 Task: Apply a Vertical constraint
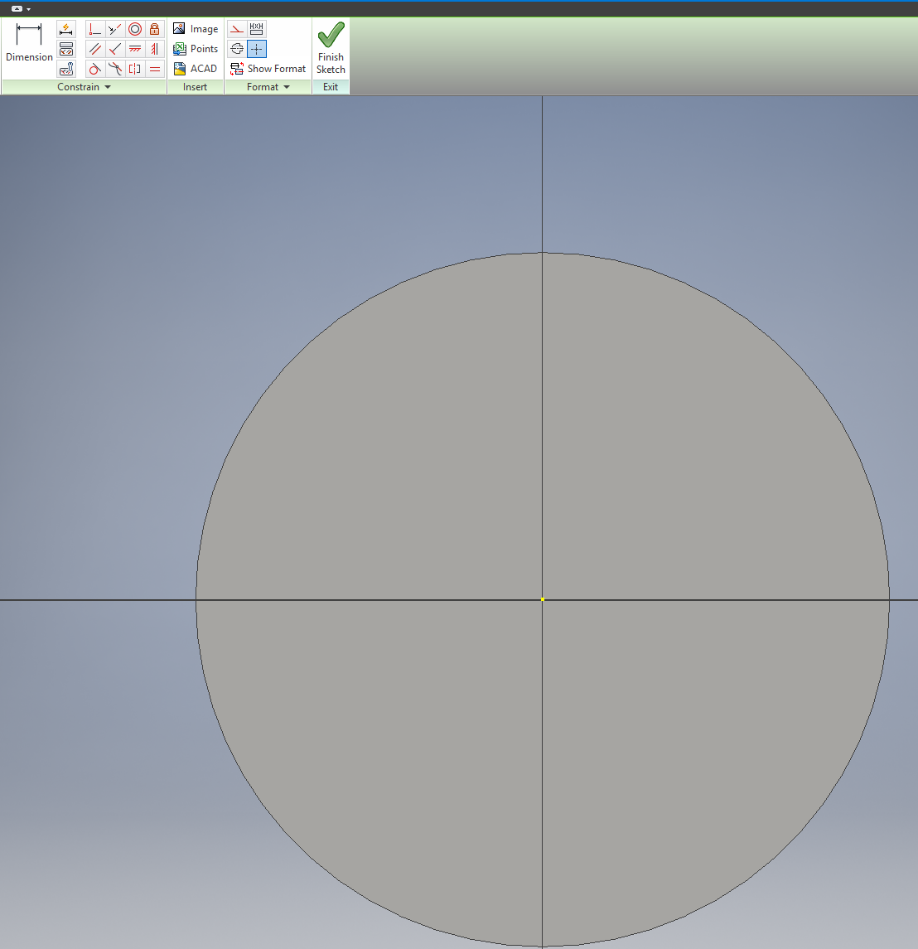coord(155,48)
